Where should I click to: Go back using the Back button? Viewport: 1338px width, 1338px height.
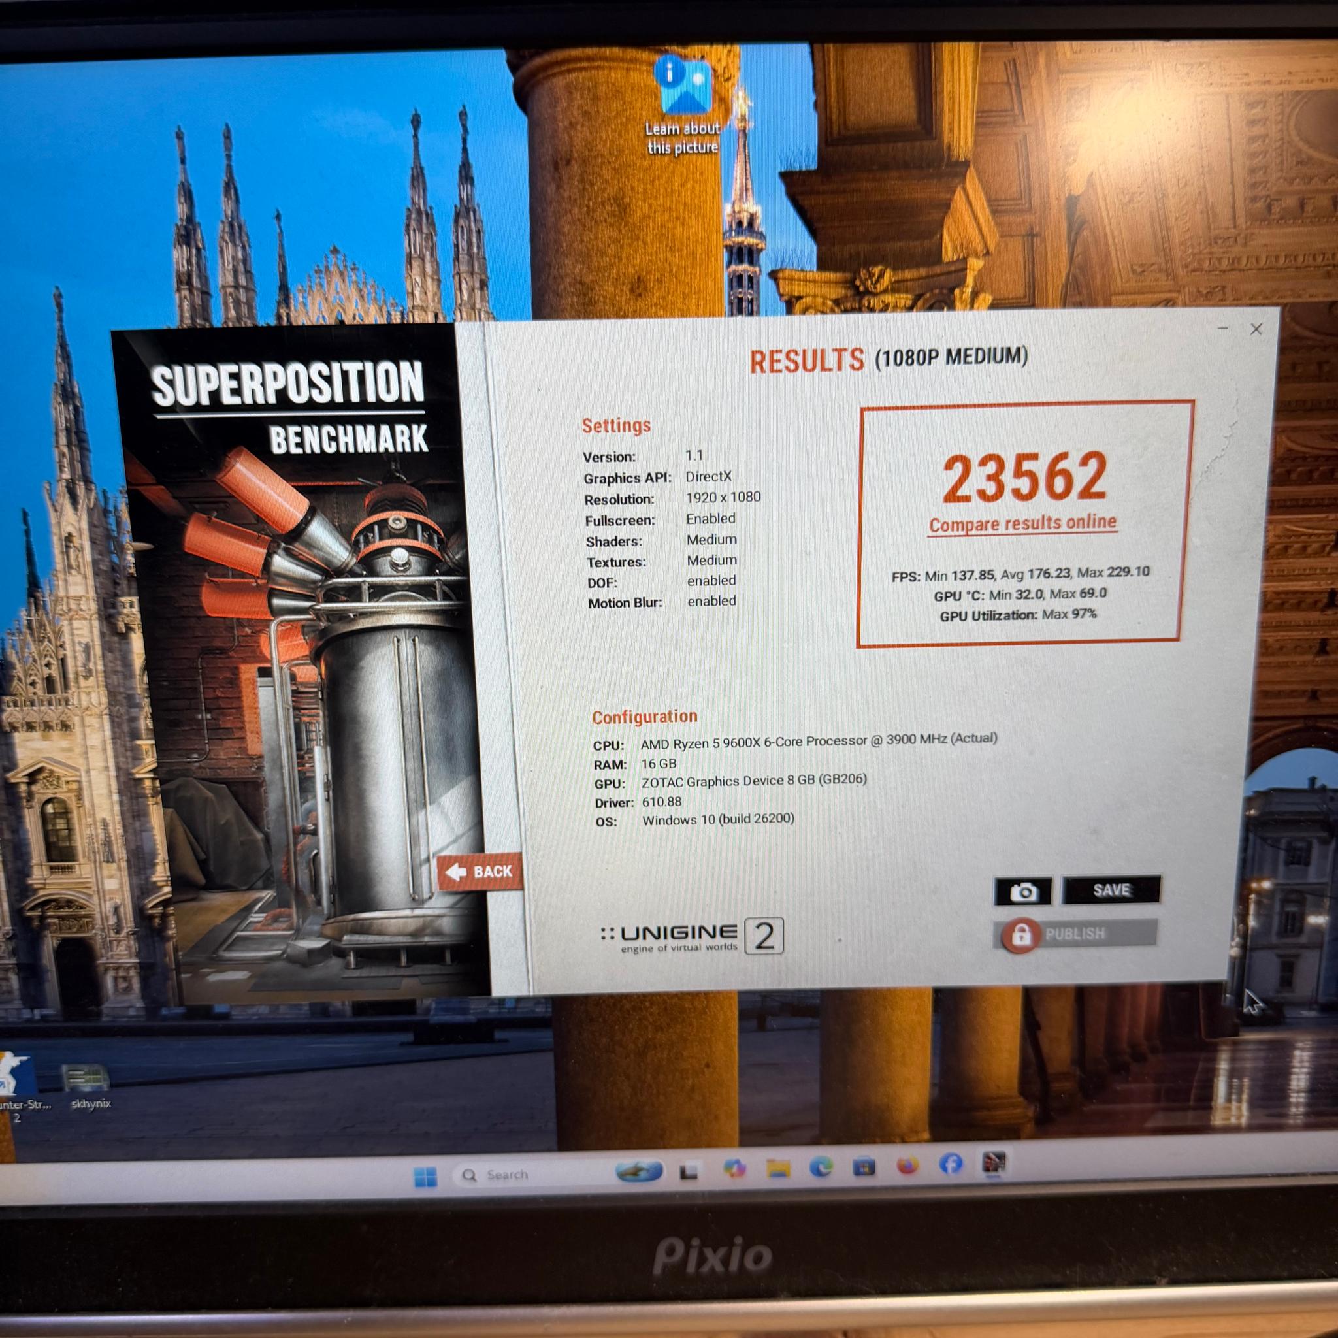point(480,872)
